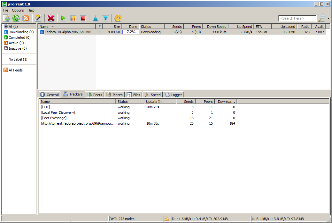Open search engine dropdown arrow beside magnifier

(328, 19)
